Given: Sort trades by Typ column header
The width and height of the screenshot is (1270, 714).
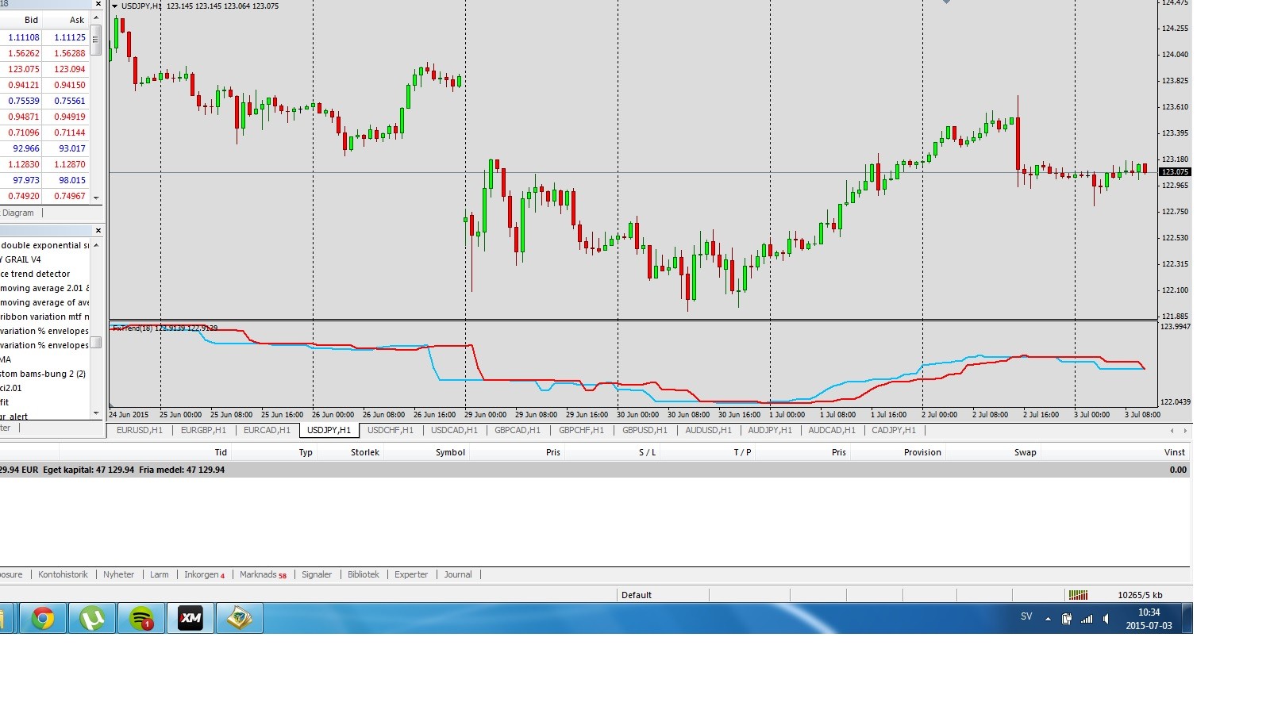Looking at the screenshot, I should 306,452.
